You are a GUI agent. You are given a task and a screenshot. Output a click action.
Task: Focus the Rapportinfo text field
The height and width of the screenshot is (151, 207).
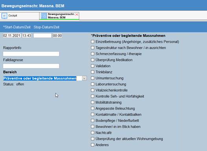click(x=31, y=54)
